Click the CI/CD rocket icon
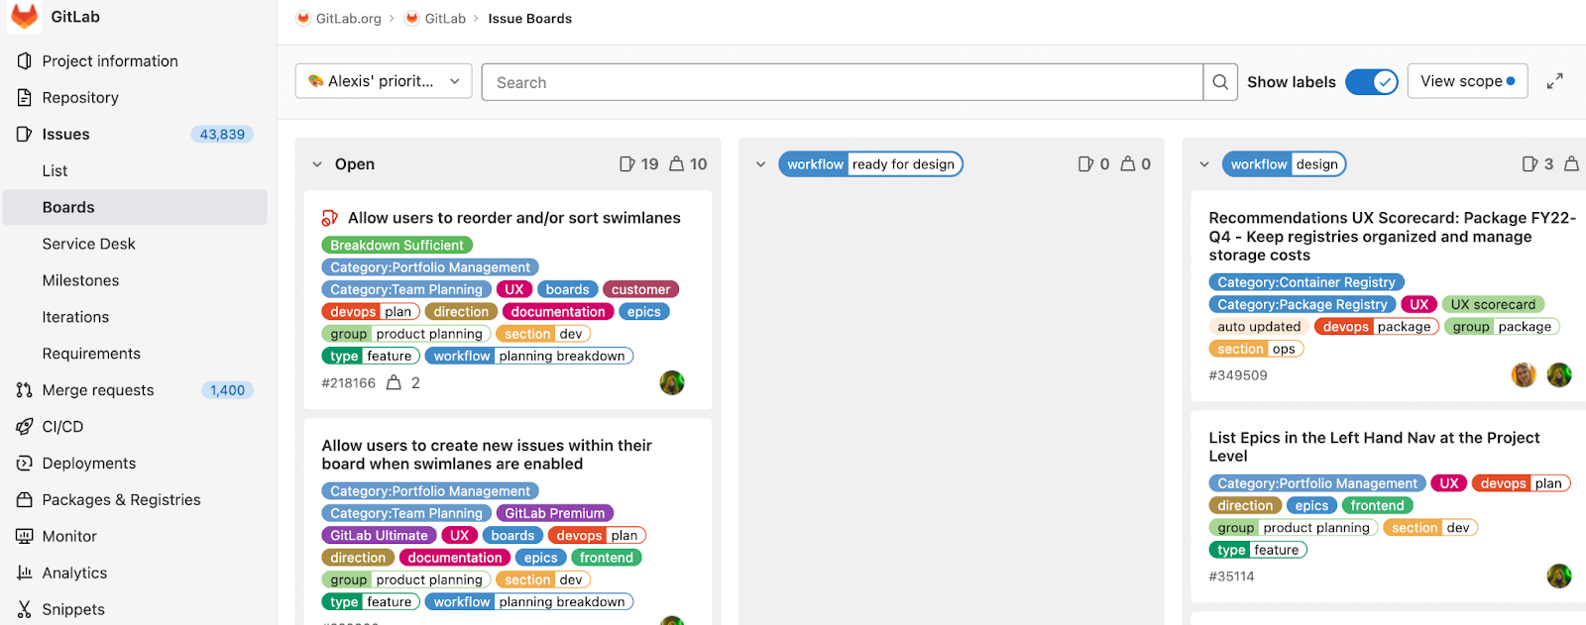The height and width of the screenshot is (625, 1586). [x=25, y=427]
